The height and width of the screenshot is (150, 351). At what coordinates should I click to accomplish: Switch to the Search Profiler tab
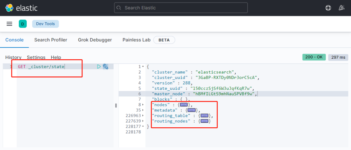51,40
